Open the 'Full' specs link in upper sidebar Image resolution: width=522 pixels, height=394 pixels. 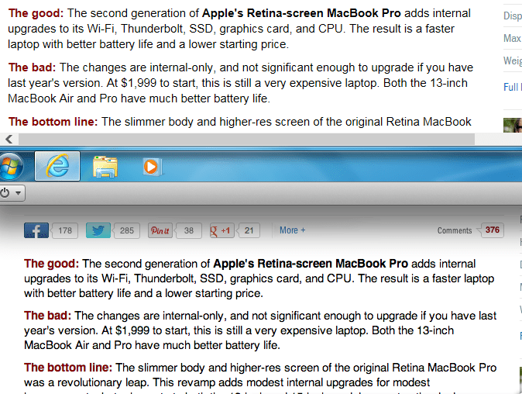point(513,87)
